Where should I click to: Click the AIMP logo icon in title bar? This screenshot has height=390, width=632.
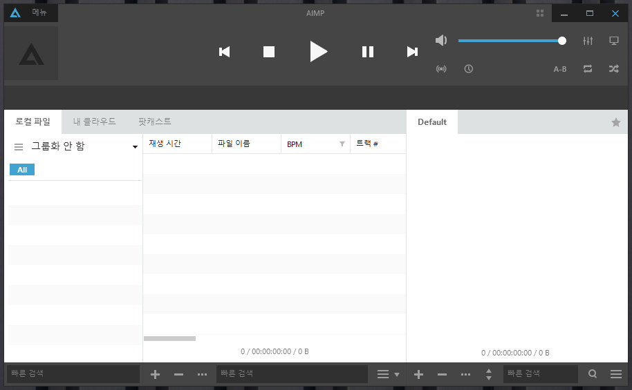(x=15, y=13)
